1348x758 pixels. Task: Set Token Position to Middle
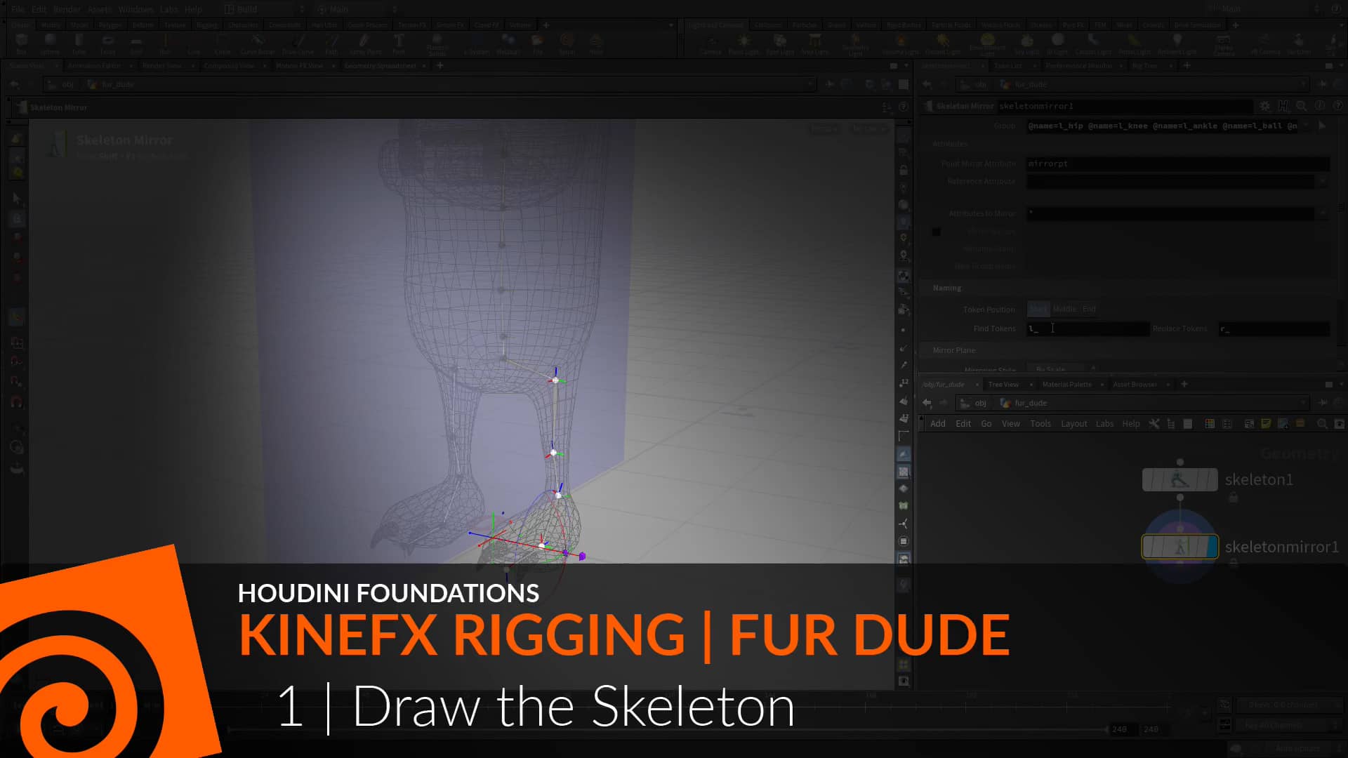coord(1065,309)
